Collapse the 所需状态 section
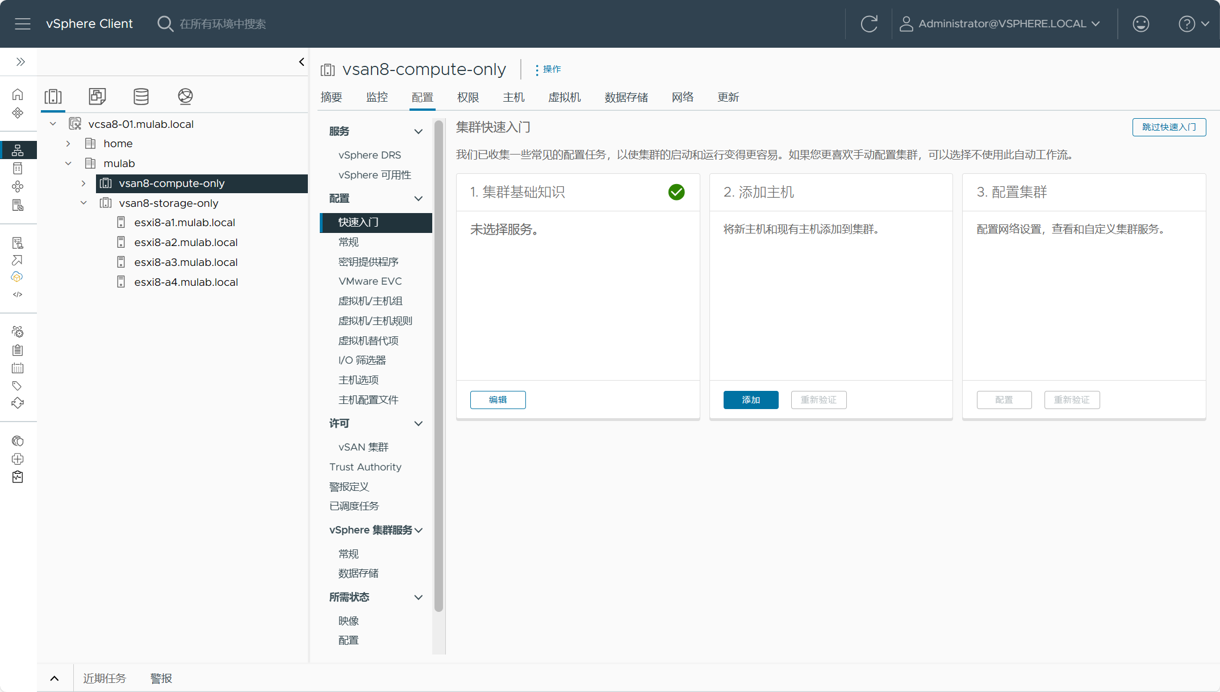This screenshot has width=1220, height=692. click(x=418, y=597)
